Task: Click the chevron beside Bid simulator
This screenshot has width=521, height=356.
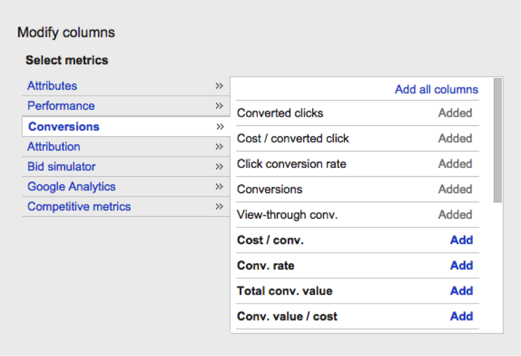Action: [x=219, y=167]
